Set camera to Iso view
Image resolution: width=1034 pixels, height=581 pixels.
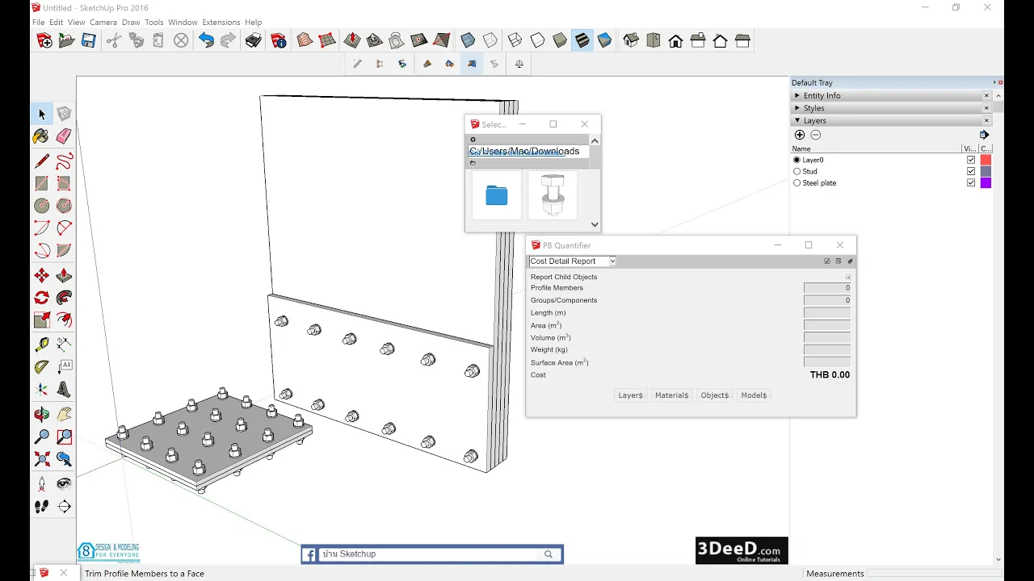tap(631, 40)
